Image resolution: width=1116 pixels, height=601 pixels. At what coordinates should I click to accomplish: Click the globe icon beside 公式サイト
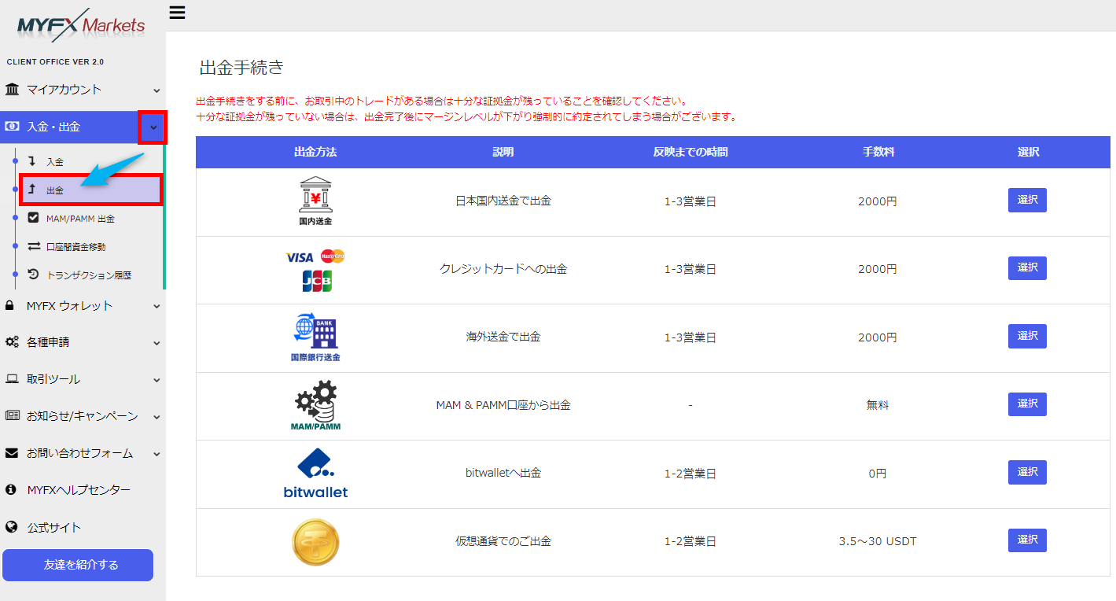coord(11,527)
